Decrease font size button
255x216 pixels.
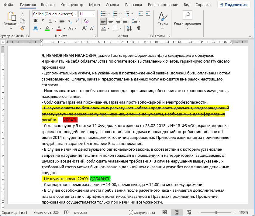point(92,28)
